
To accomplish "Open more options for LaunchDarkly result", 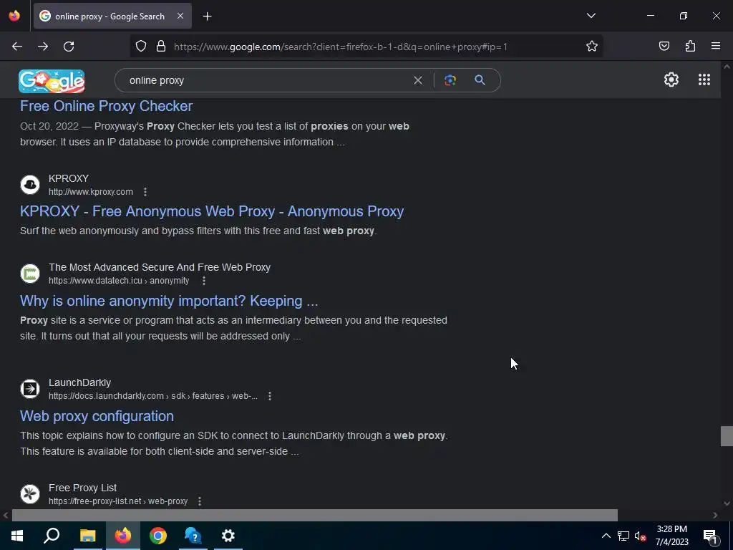I will 270,396.
